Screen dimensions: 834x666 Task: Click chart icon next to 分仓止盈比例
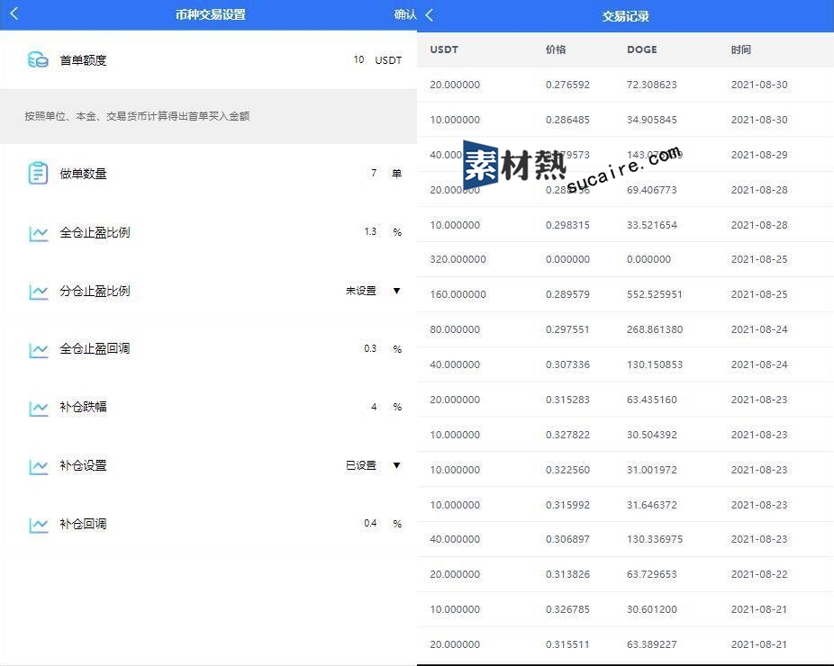pos(38,292)
